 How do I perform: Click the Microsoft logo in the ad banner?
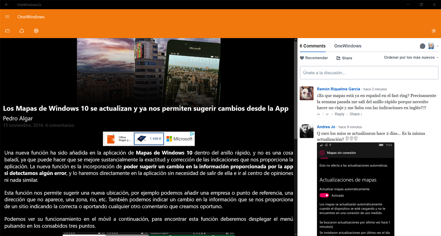pos(179,139)
